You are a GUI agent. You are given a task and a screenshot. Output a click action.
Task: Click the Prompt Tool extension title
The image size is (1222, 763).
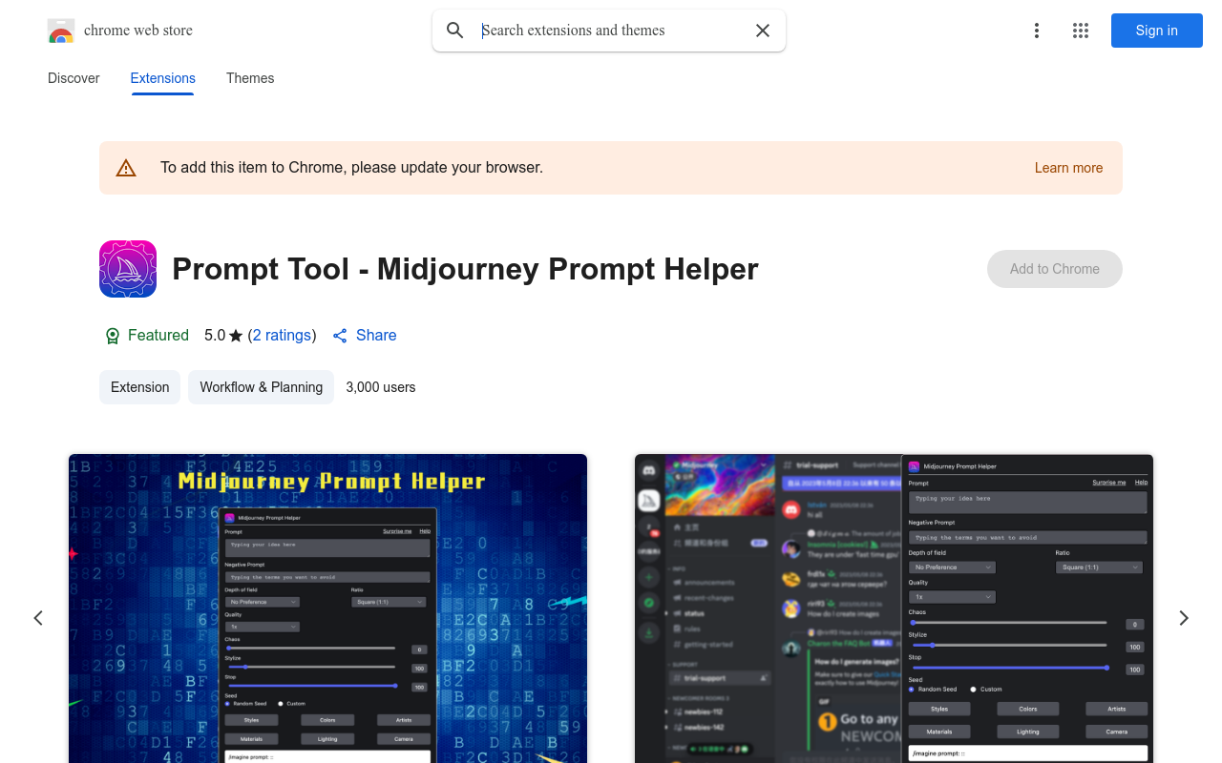[x=465, y=269]
